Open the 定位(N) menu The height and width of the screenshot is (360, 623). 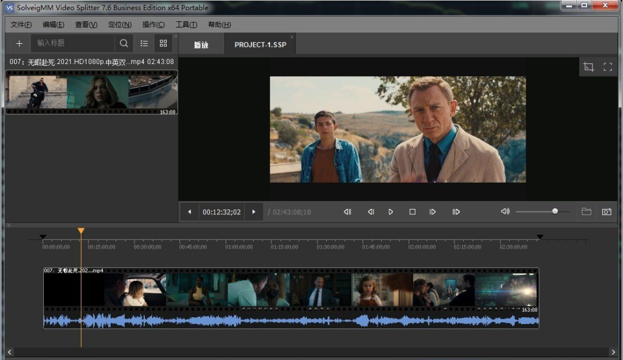(x=120, y=24)
